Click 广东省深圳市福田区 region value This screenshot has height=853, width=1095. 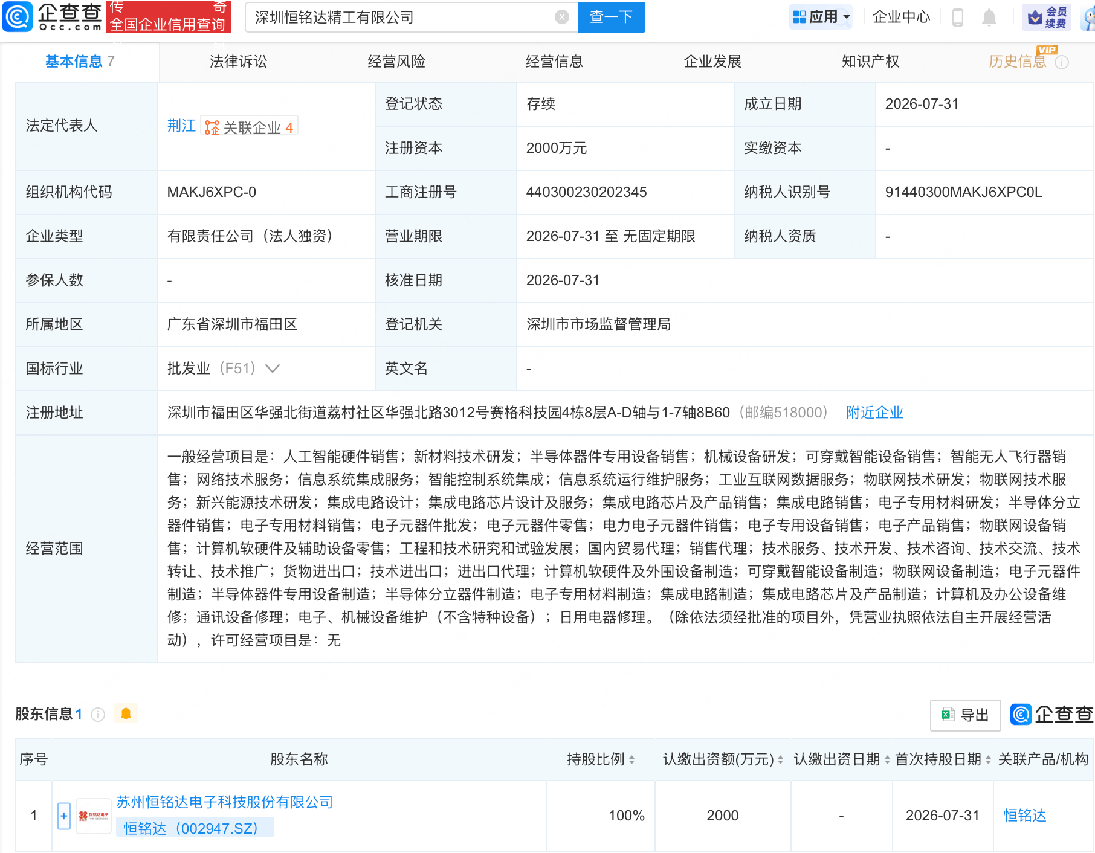[x=232, y=324]
